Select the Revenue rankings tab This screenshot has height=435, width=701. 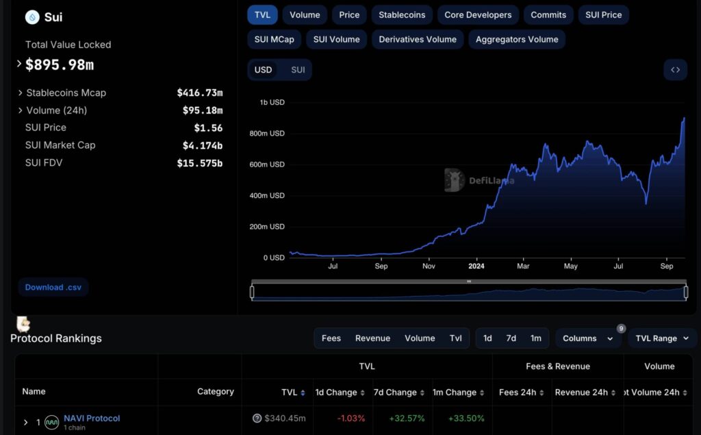coord(373,338)
